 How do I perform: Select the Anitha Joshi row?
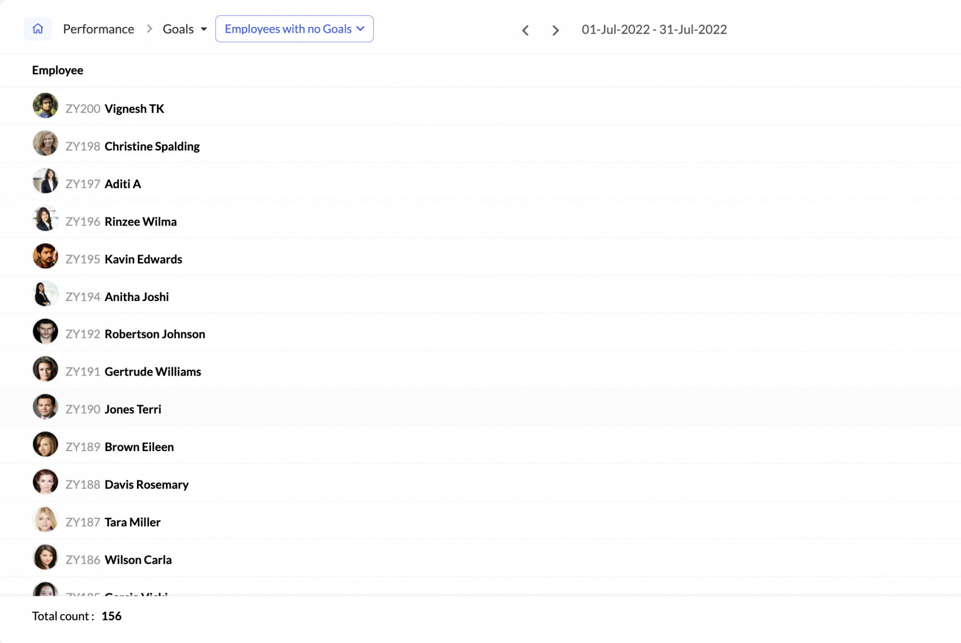pyautogui.click(x=136, y=297)
